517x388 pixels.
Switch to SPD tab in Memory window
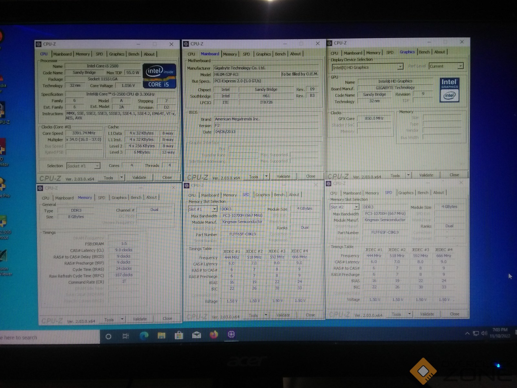(101, 198)
